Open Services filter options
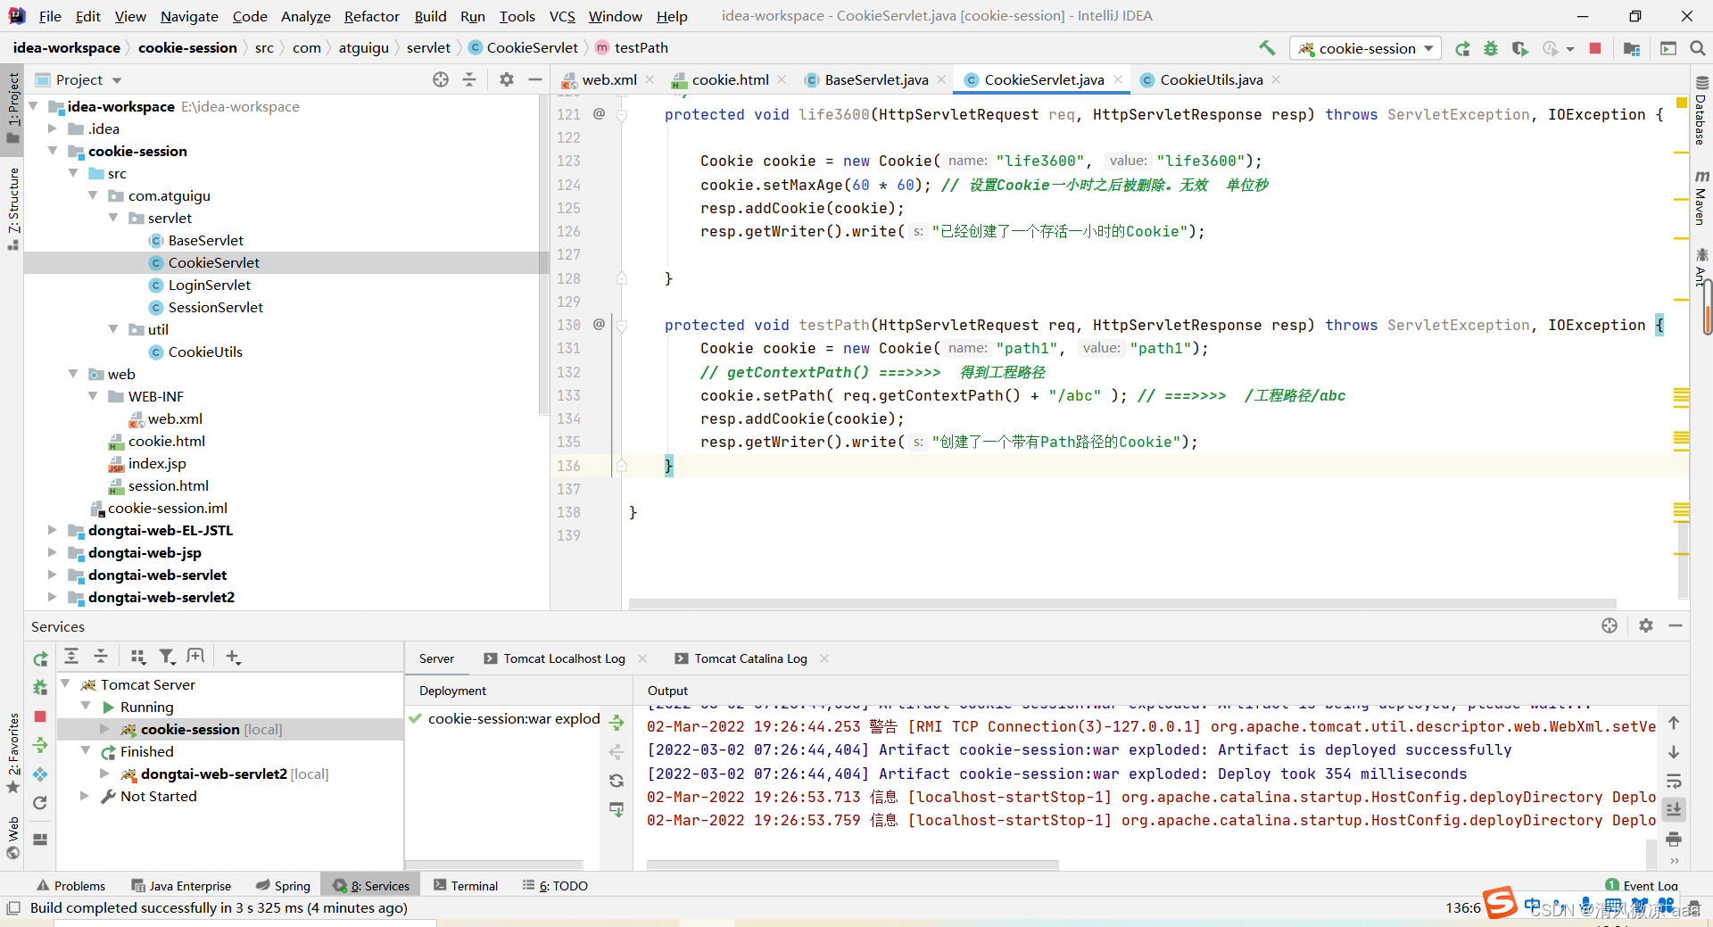The image size is (1713, 927). click(x=167, y=657)
